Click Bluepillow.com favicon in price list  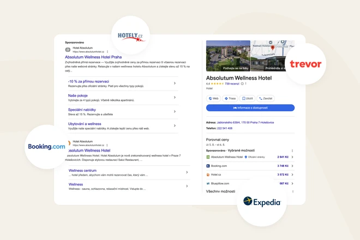tap(208, 183)
